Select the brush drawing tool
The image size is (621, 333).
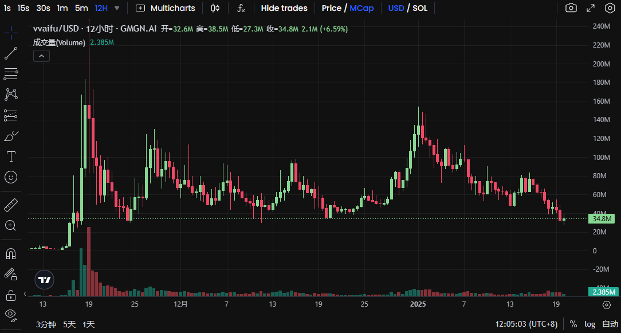(11, 136)
